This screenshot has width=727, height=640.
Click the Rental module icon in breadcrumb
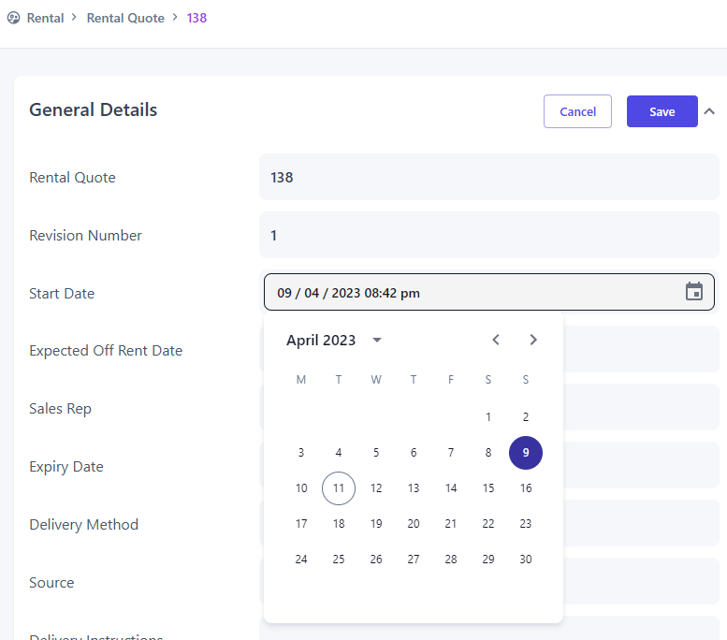(13, 18)
